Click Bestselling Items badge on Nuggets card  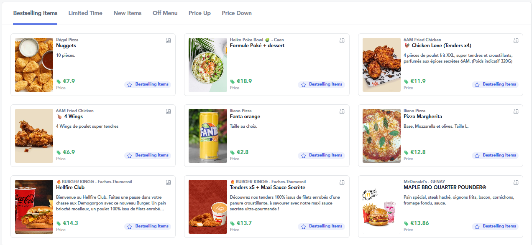148,84
